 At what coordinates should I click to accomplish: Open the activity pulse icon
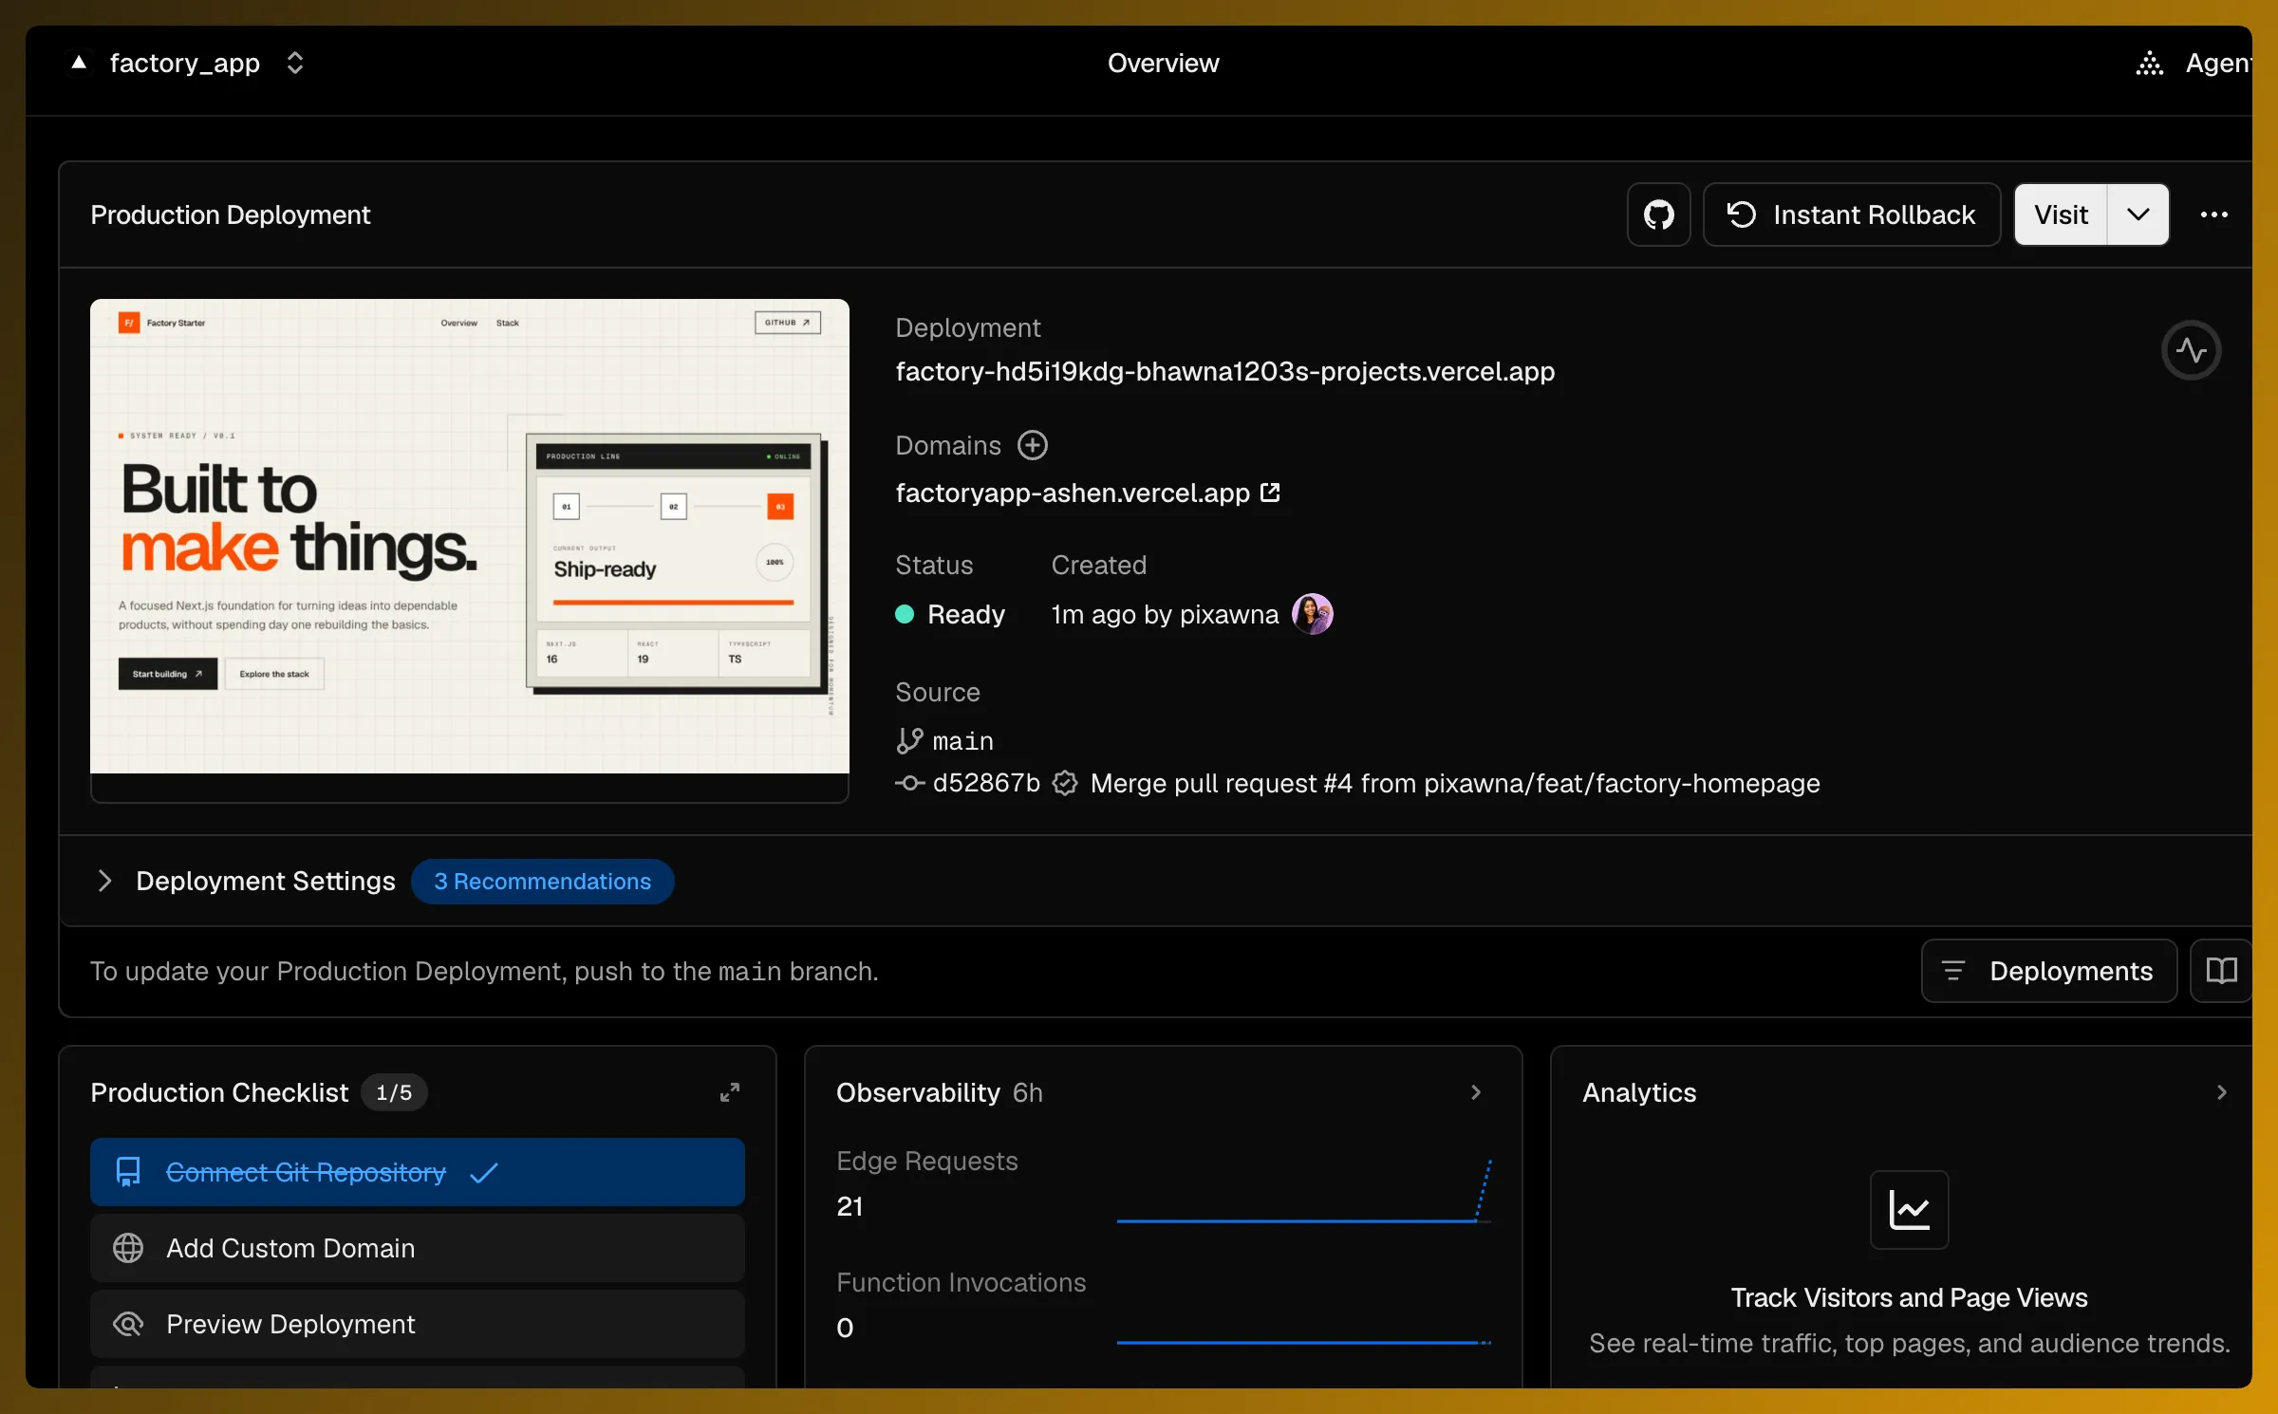coord(2191,350)
